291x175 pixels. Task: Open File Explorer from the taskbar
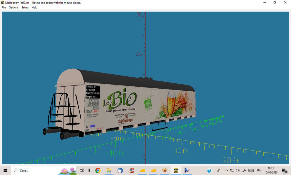[109, 170]
